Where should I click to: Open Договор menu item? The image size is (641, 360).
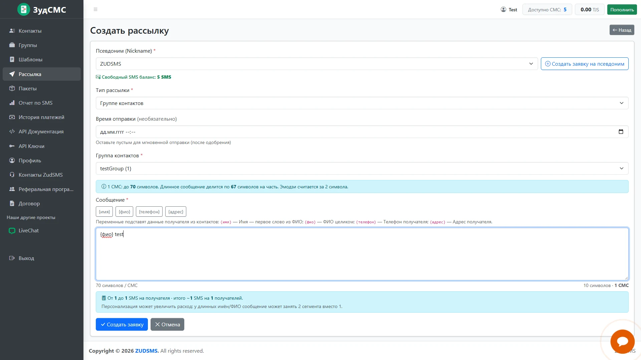(x=42, y=203)
